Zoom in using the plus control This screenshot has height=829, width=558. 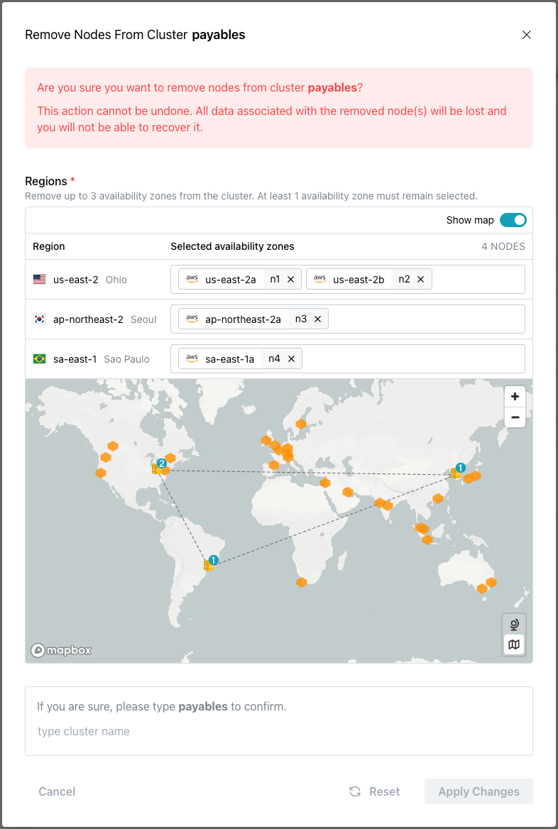pos(515,396)
